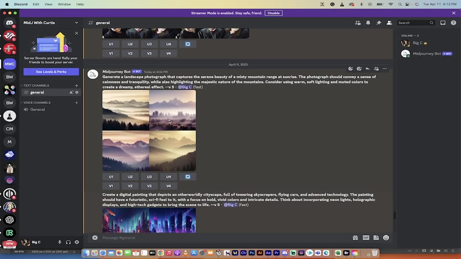Send a gift icon
The height and width of the screenshot is (259, 461).
355,237
